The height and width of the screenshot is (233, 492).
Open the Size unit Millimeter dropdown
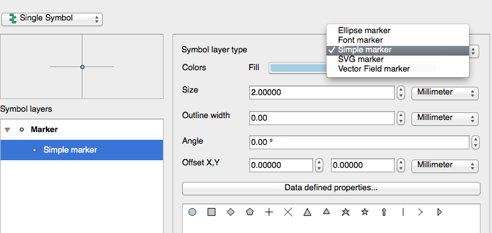[445, 93]
